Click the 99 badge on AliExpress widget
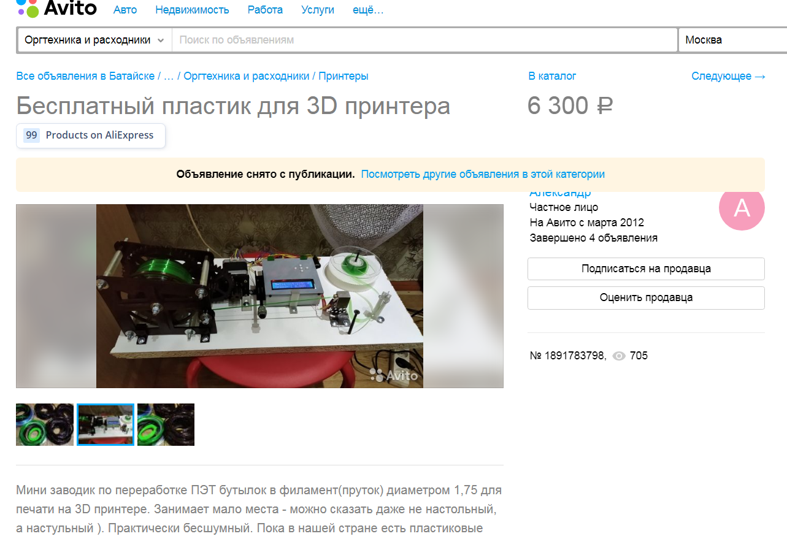 pyautogui.click(x=31, y=136)
